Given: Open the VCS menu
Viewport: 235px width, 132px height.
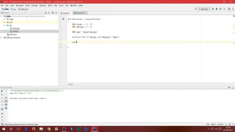Looking at the screenshot, I should click(x=67, y=5).
